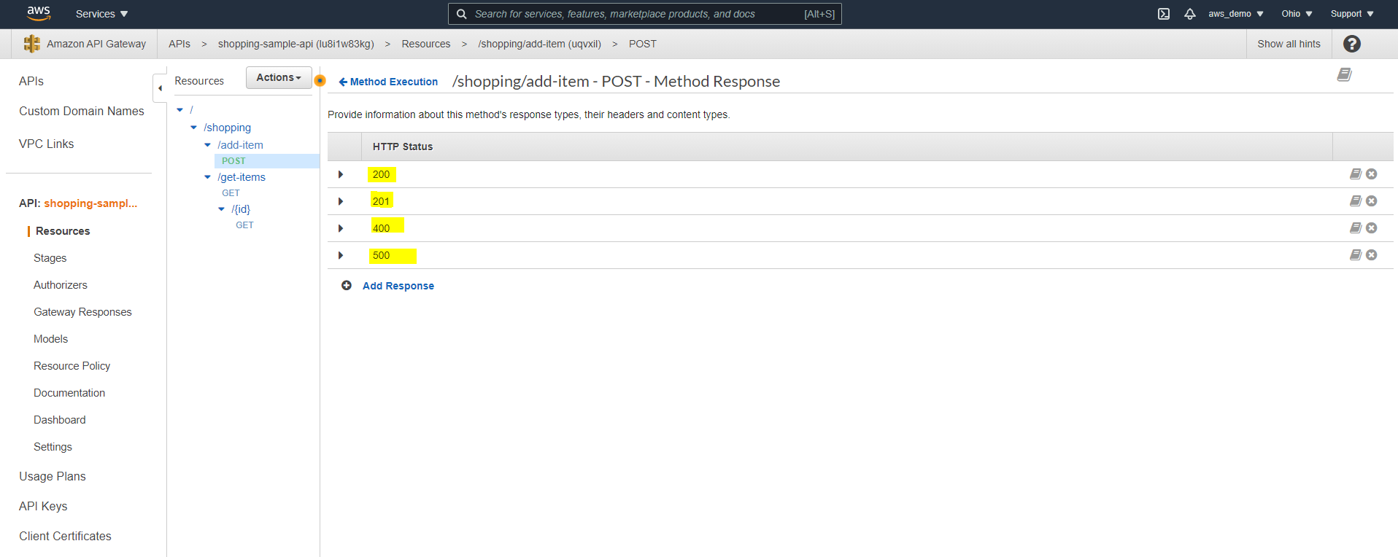Open the AWS logo home link
Screen dimensions: 1398x557
tap(38, 13)
